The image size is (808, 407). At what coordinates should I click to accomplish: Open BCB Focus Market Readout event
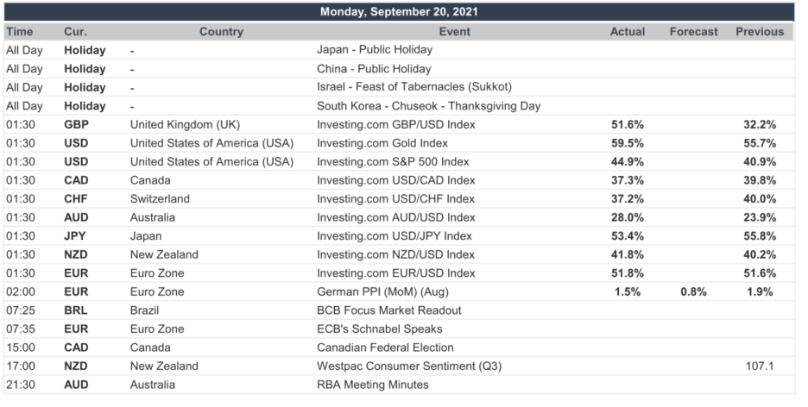point(389,310)
